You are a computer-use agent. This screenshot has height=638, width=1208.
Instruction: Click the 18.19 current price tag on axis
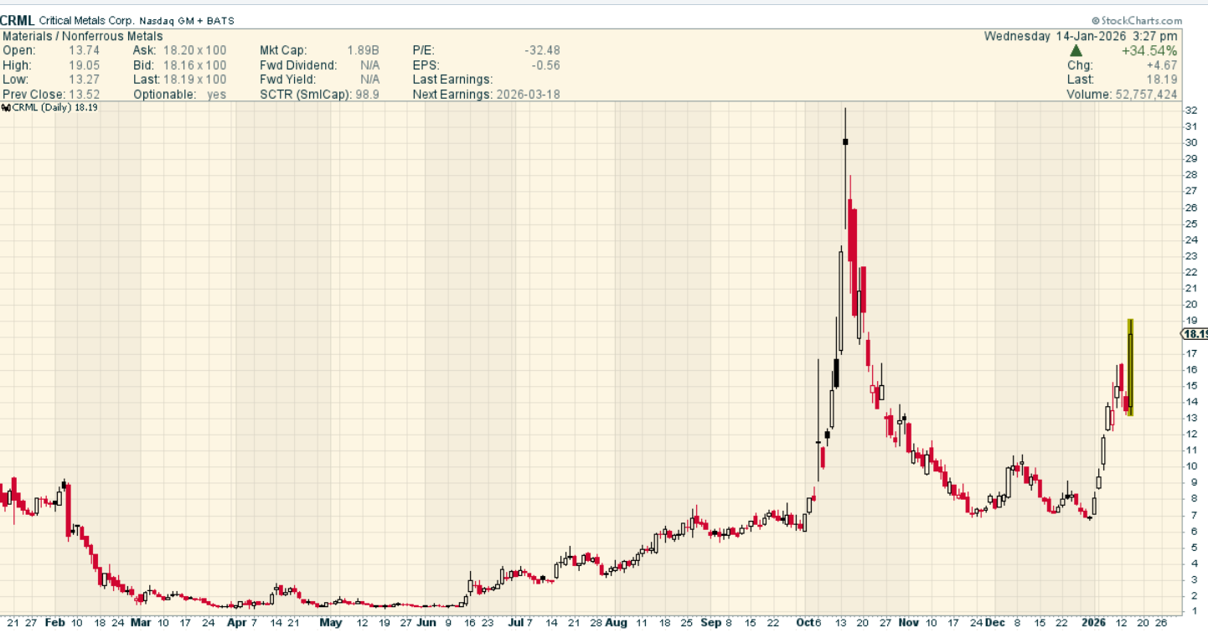tap(1195, 334)
